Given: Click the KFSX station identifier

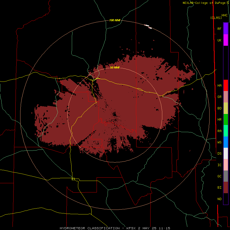Looking at the screenshot, I should pyautogui.click(x=131, y=228).
